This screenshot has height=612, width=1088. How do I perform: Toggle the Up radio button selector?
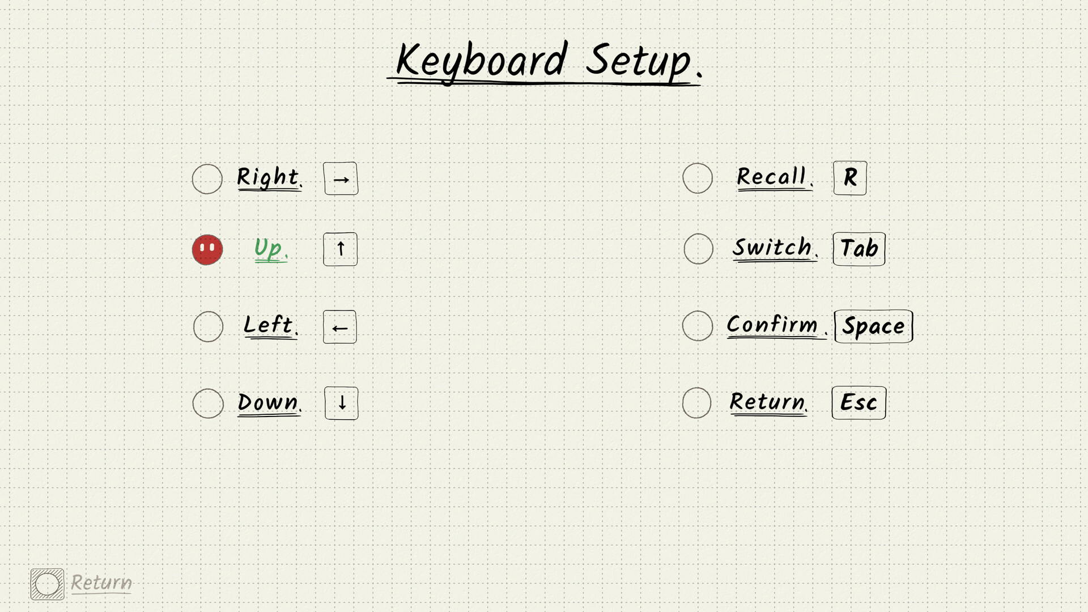(x=207, y=248)
